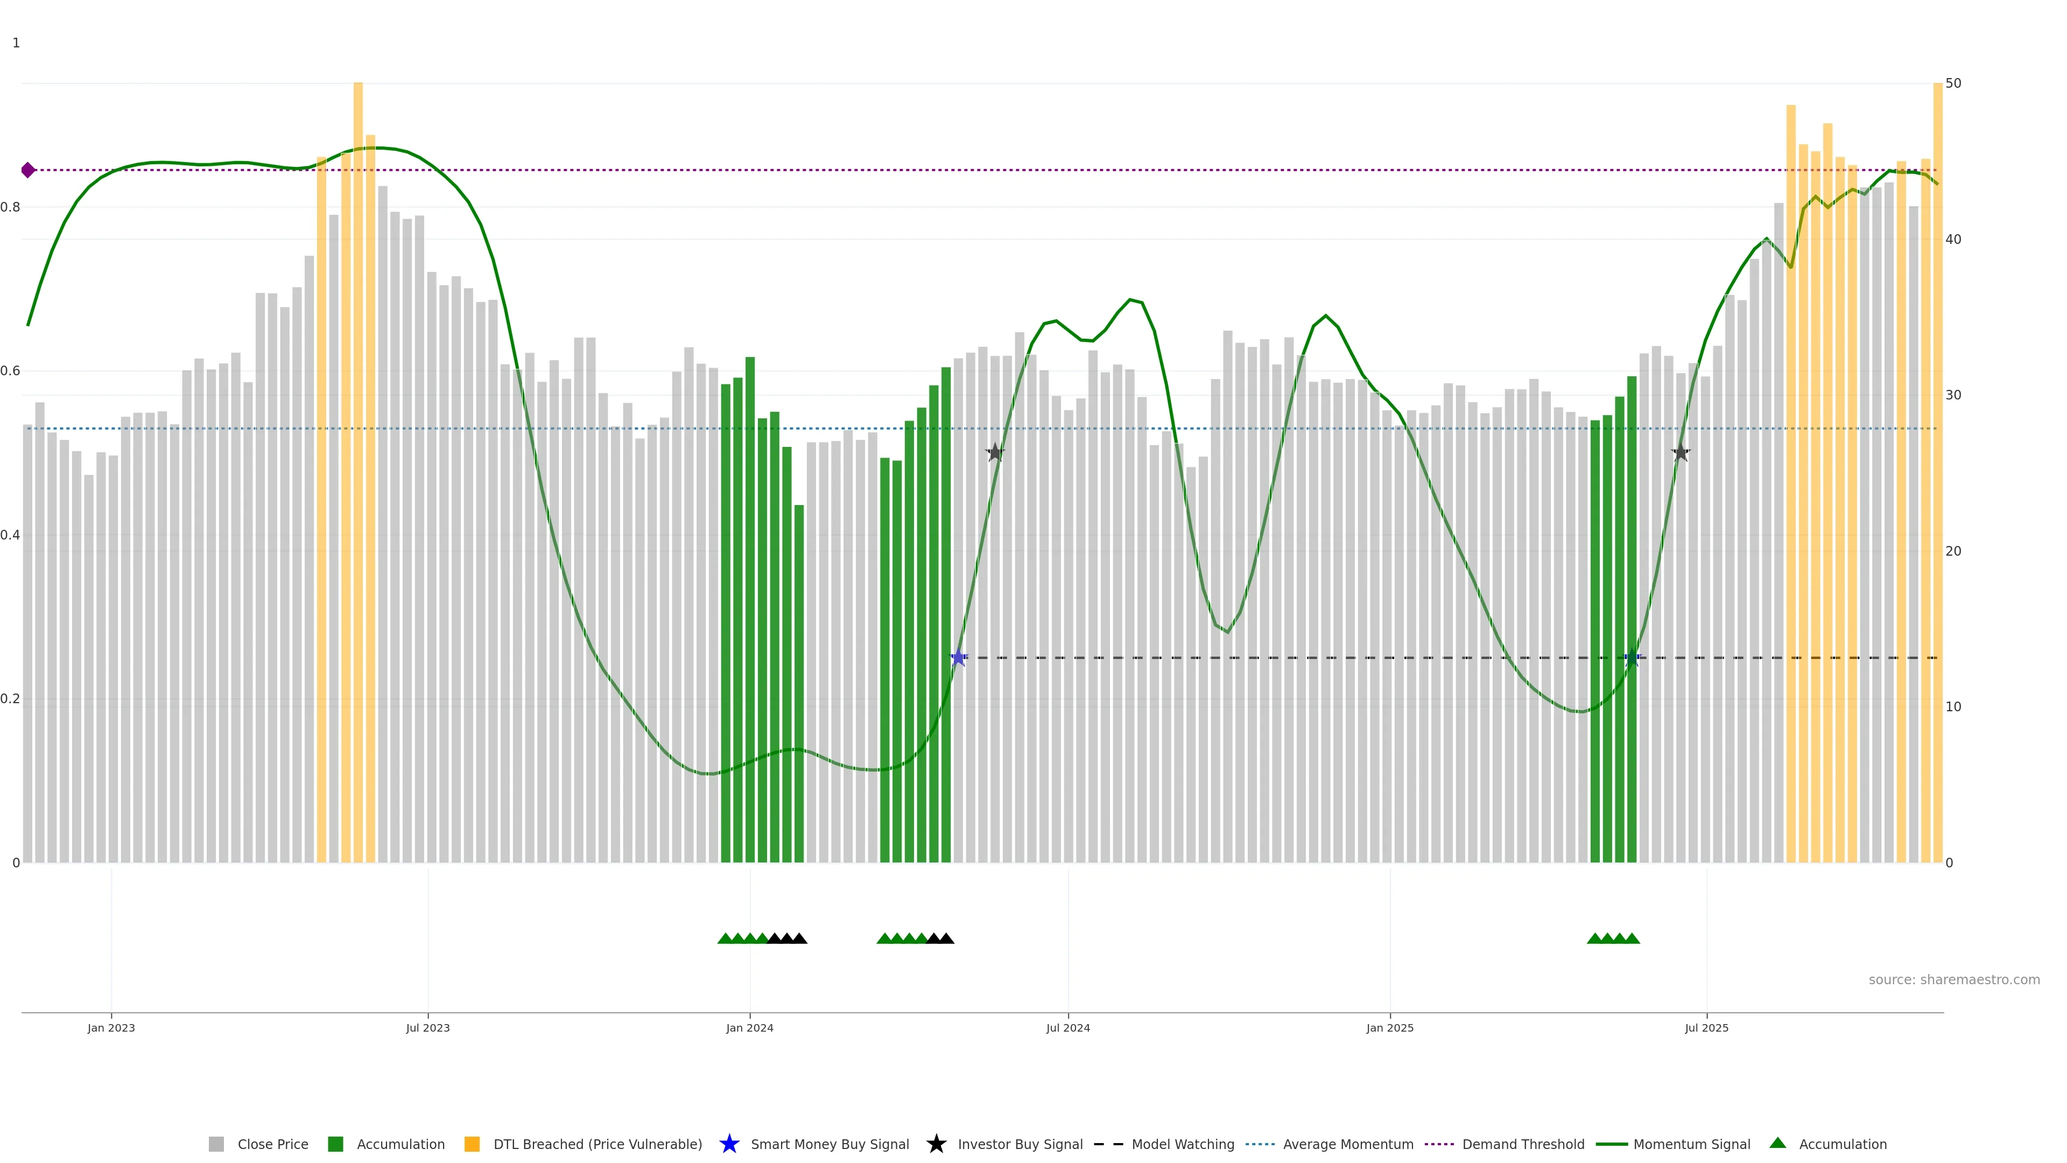Viewport: 2067px width, 1163px height.
Task: Select the blue star marker before Jul 2024
Action: (x=958, y=657)
